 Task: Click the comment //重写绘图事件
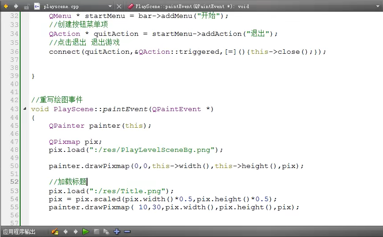57,99
